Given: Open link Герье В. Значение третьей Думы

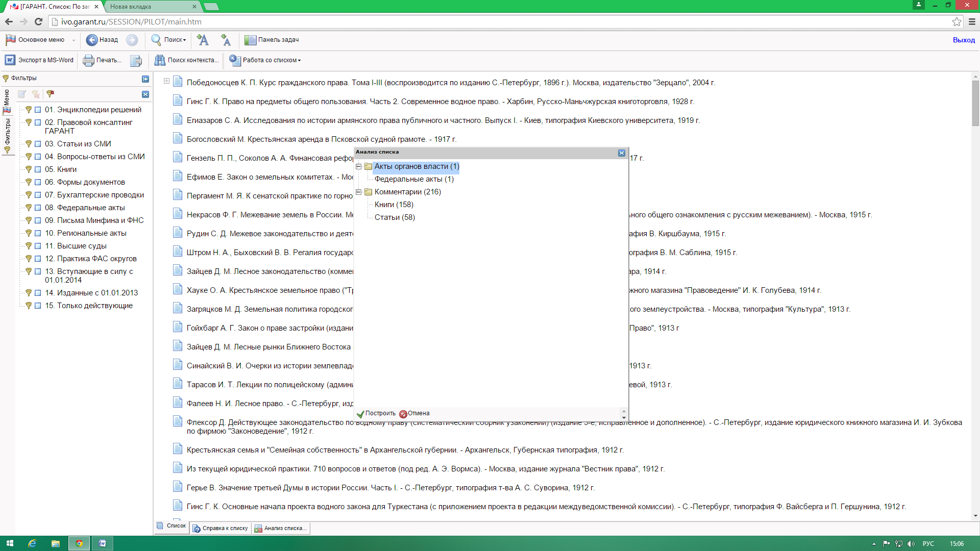Looking at the screenshot, I should (390, 488).
